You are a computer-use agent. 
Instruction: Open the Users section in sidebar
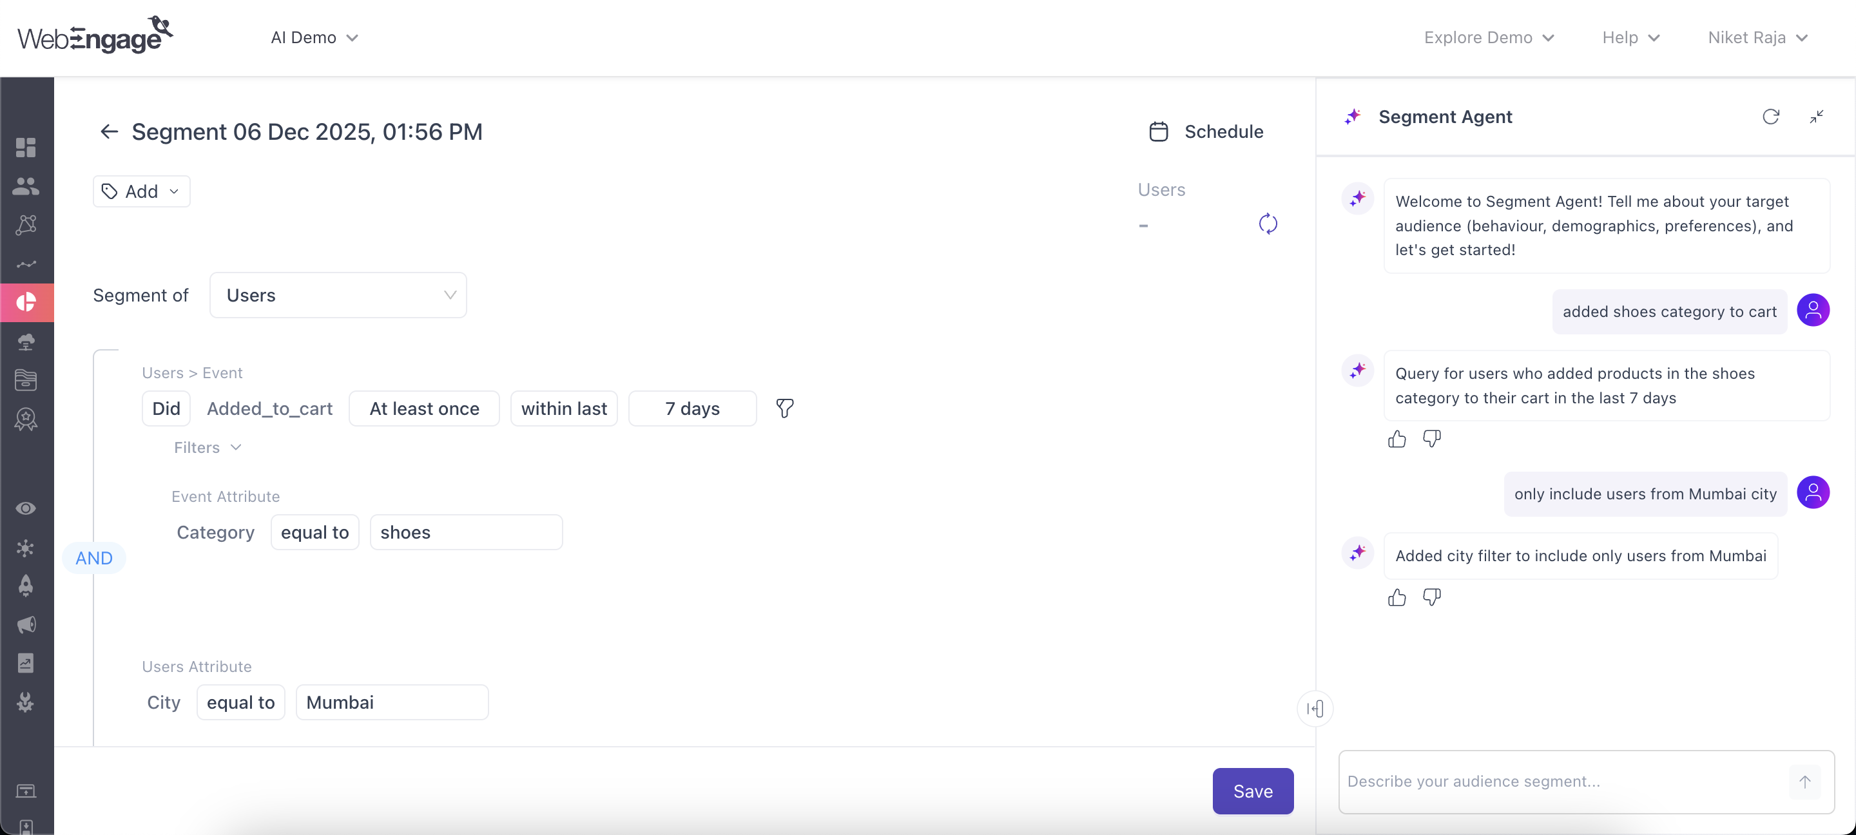point(26,186)
